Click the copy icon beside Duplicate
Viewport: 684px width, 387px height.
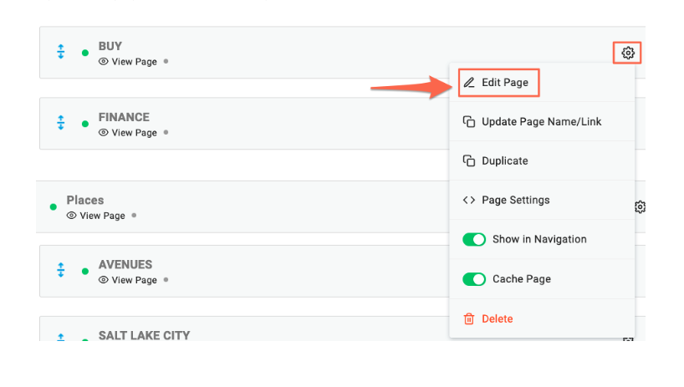[x=469, y=160]
